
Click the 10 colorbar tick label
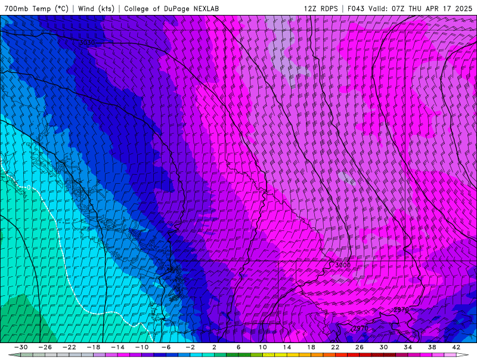pyautogui.click(x=263, y=347)
